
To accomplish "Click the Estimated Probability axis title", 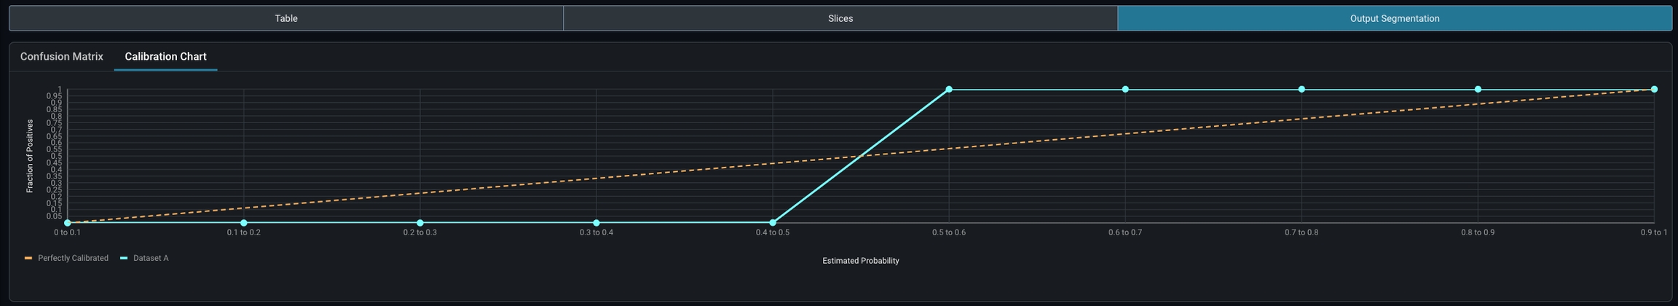I will coord(861,261).
